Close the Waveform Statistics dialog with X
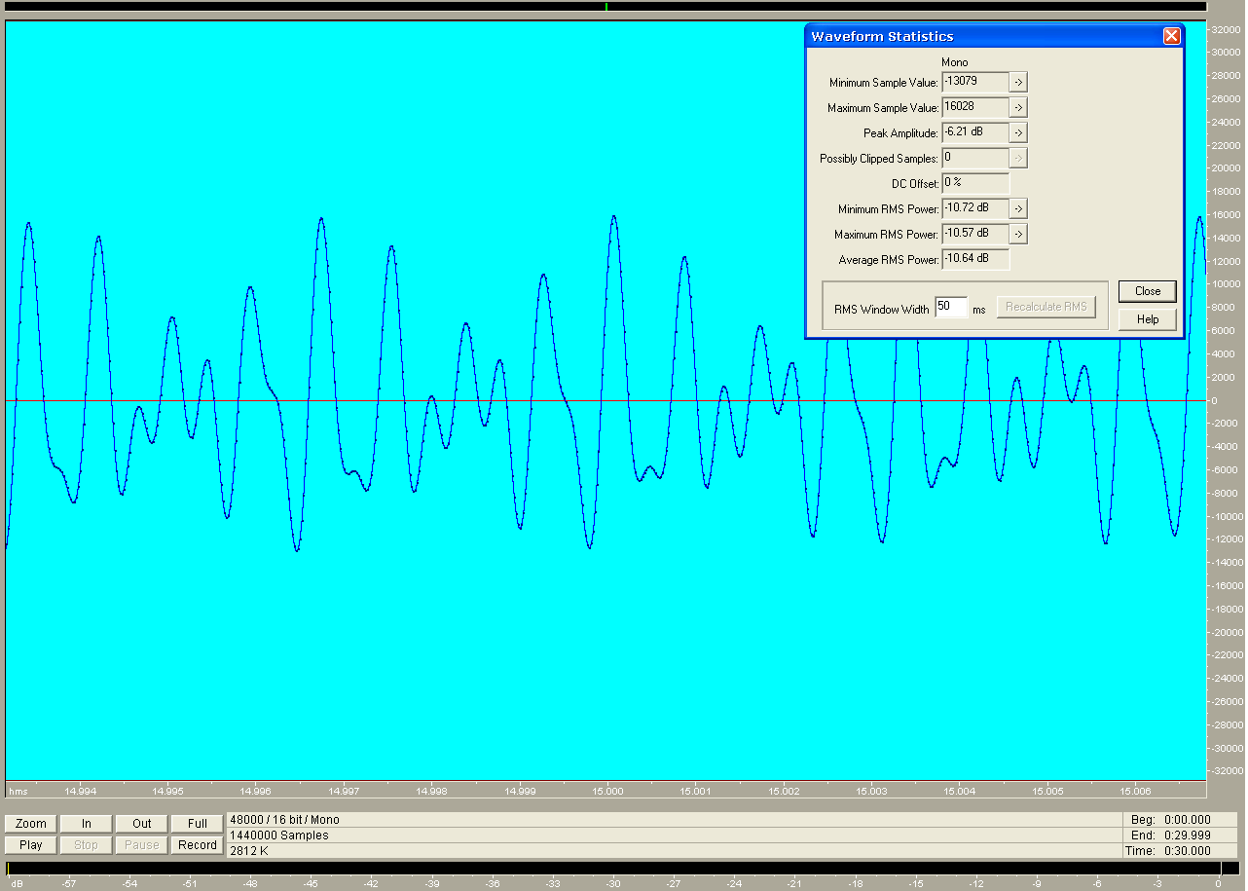Screen dimensions: 1248x891 [1171, 36]
